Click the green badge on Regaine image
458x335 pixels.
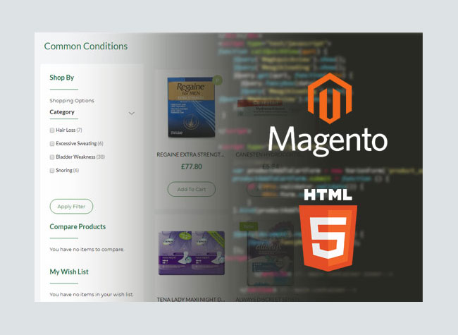[x=217, y=80]
